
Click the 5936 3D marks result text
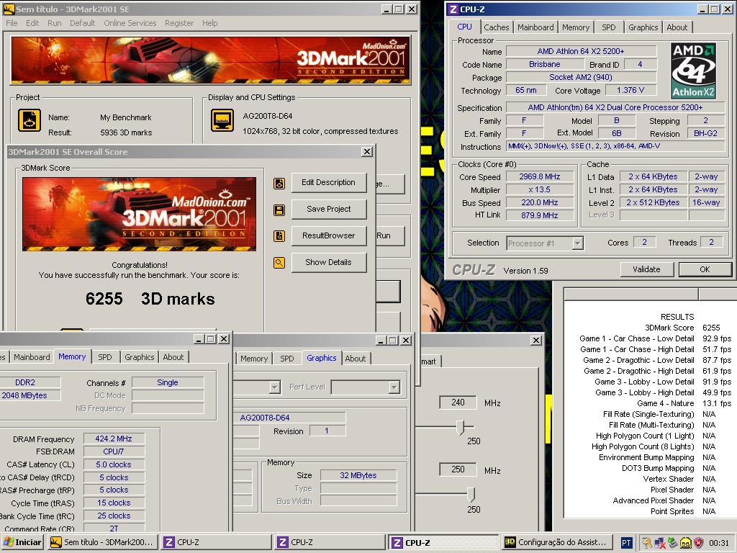tap(126, 132)
